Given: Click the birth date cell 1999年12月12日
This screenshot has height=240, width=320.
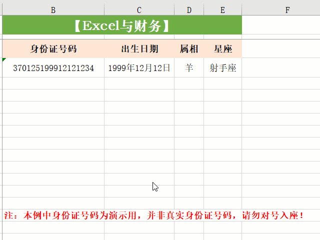Looking at the screenshot, I should click(x=139, y=68).
